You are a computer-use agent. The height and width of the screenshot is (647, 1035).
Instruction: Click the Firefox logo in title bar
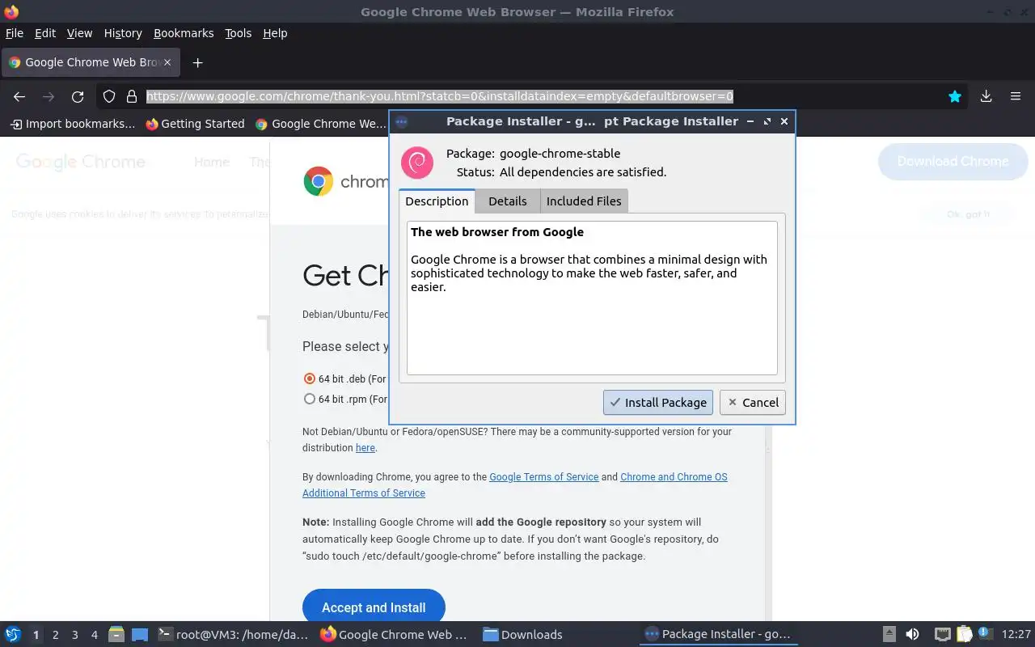pyautogui.click(x=11, y=11)
